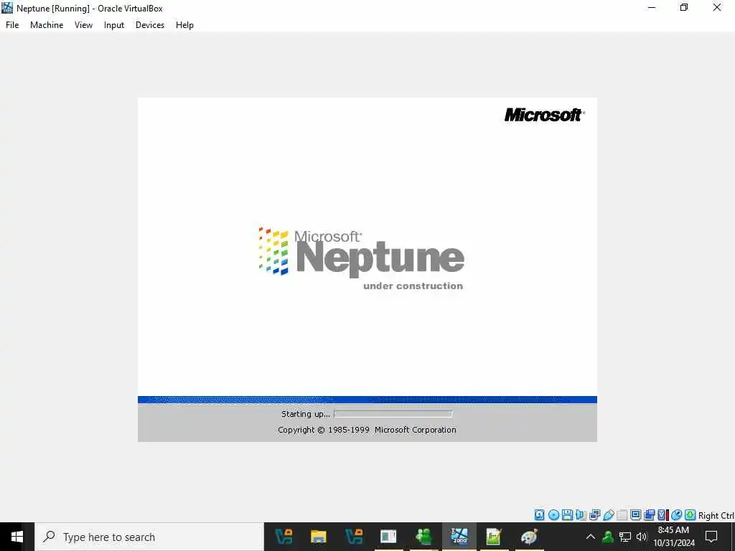Open the Machine menu

tap(47, 25)
